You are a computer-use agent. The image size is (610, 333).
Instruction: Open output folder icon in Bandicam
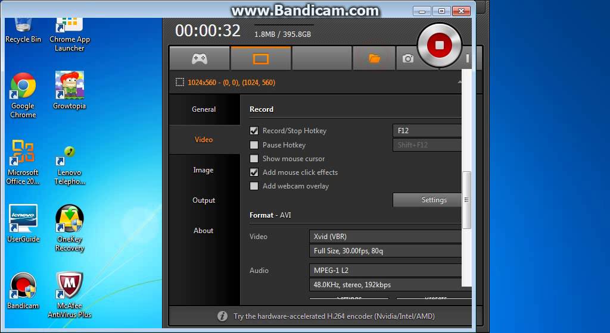(374, 59)
